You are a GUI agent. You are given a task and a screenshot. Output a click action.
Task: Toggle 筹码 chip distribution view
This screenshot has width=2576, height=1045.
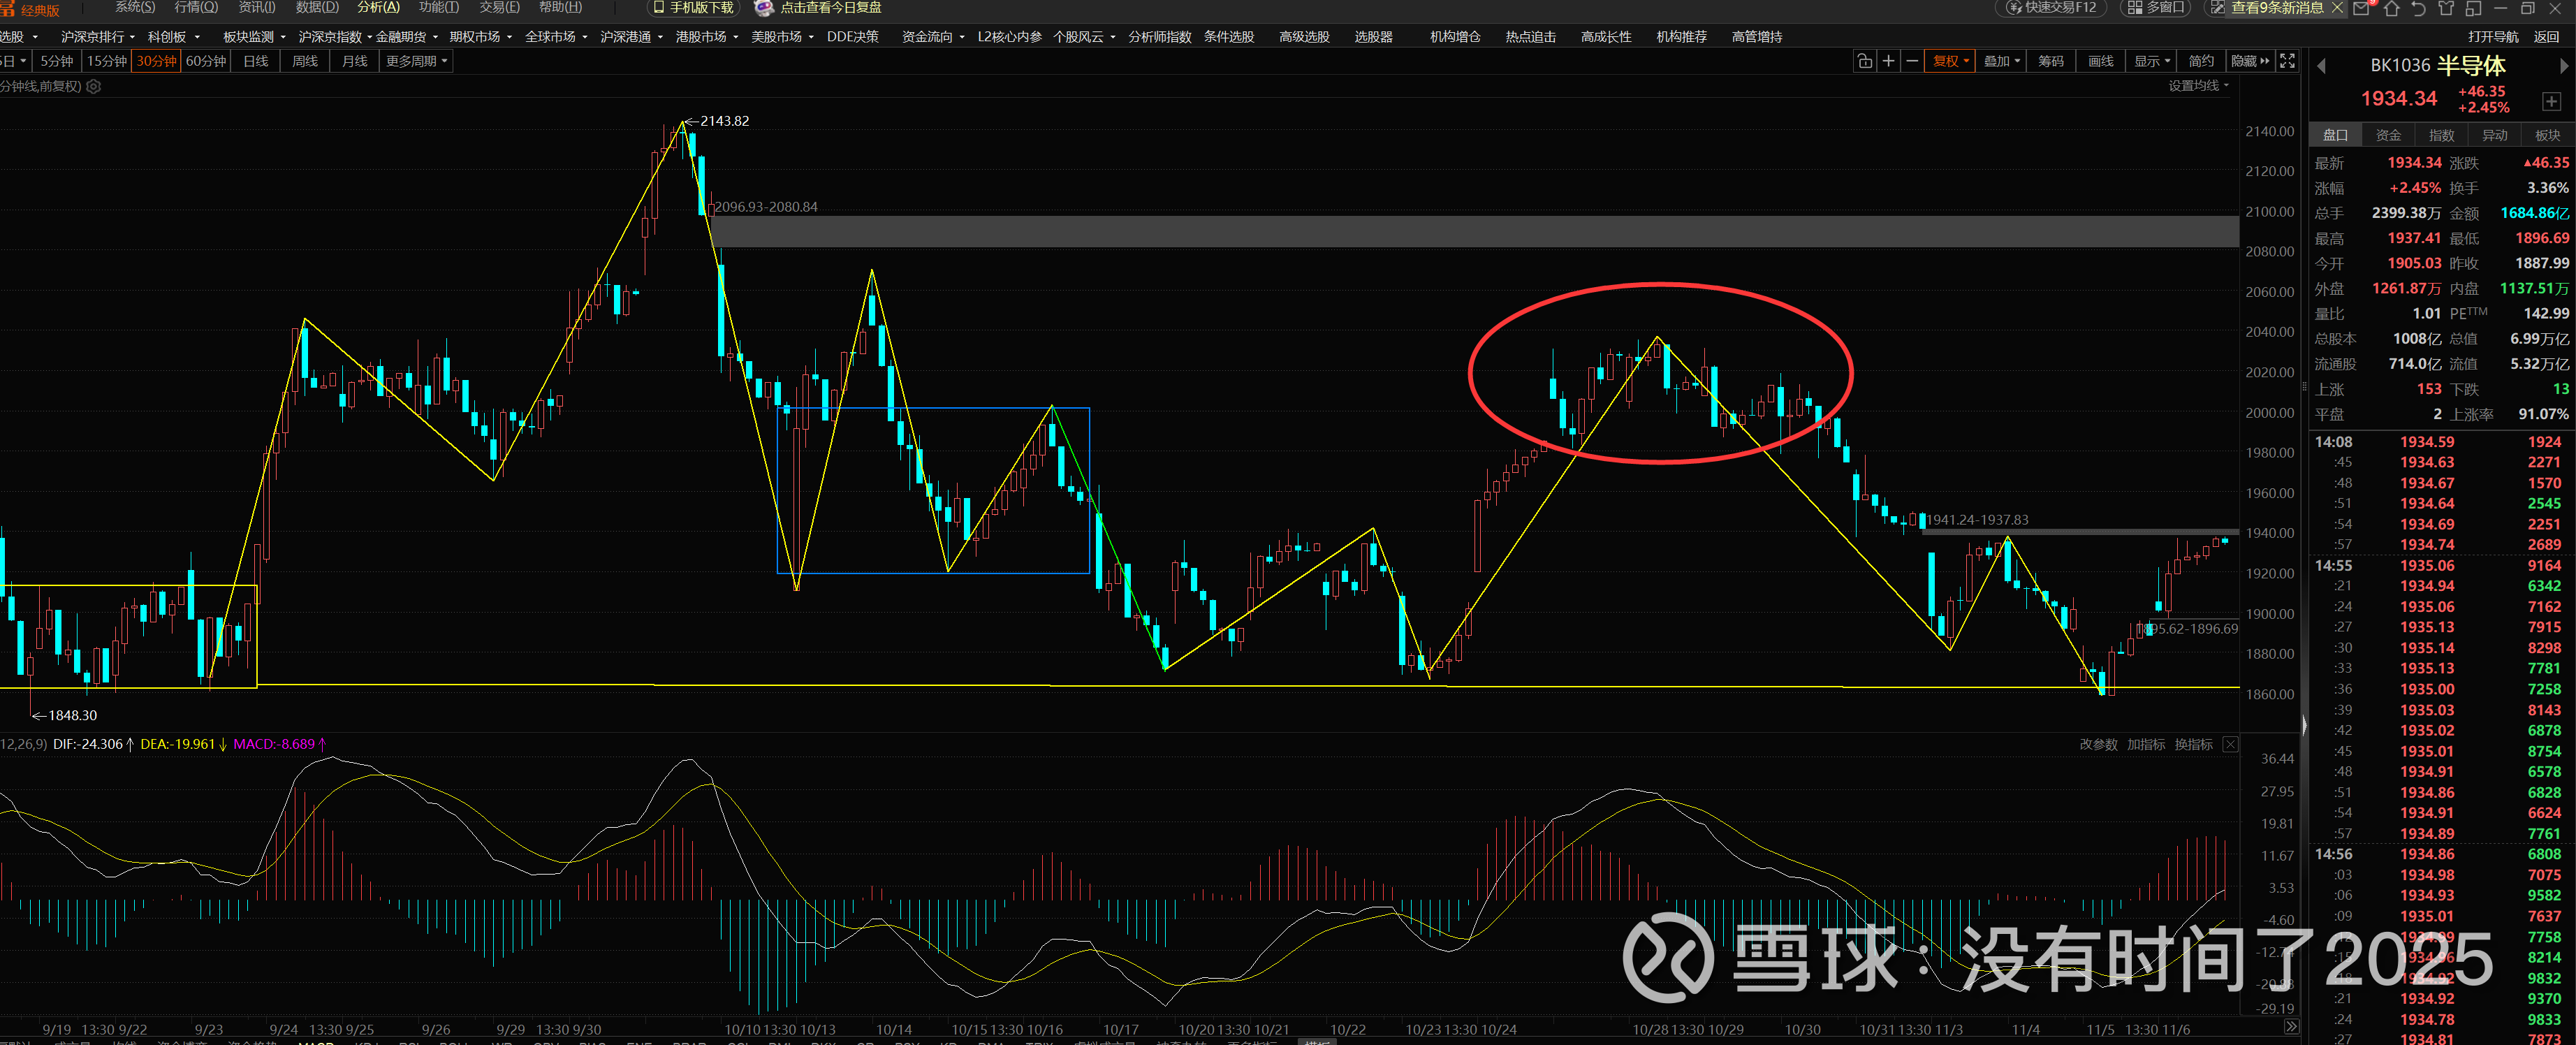click(x=2051, y=61)
